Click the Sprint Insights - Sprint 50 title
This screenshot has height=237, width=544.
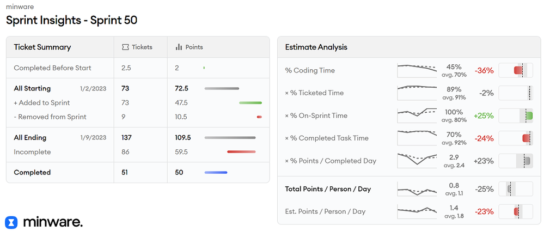pos(72,20)
